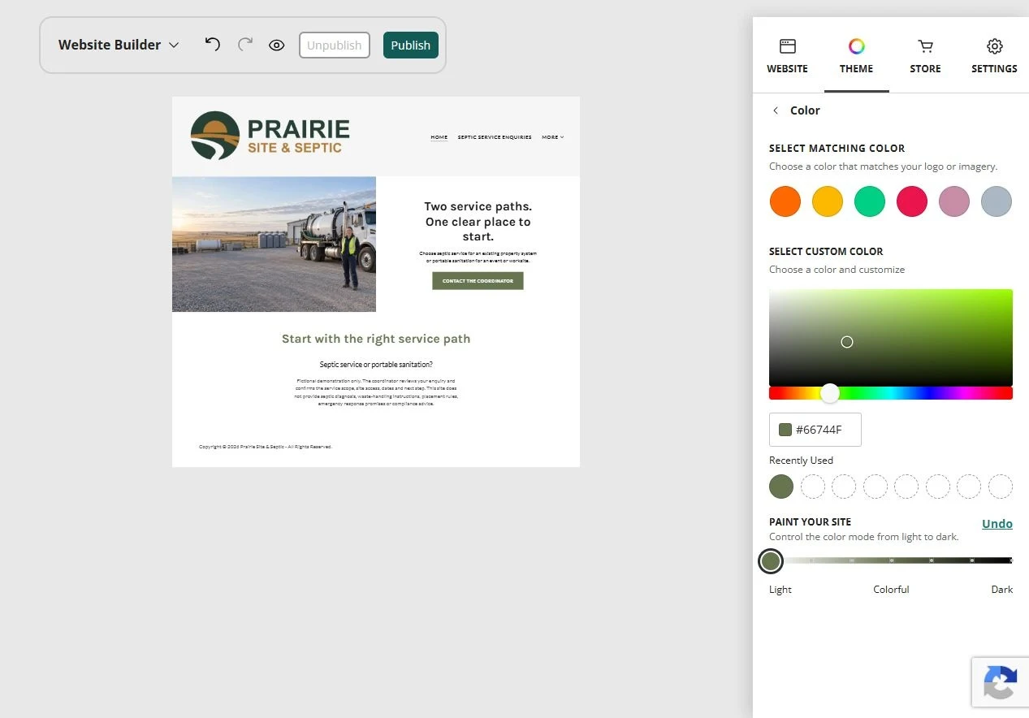Select the yellow matching color

828,201
